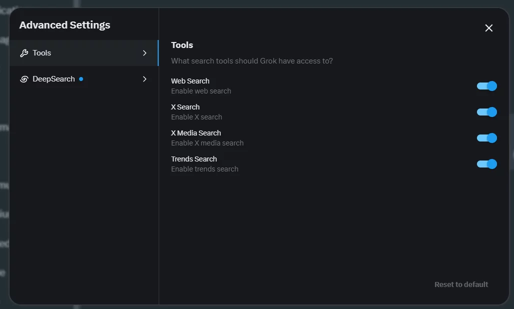Click the Web Search label
This screenshot has height=309, width=514.
point(190,81)
